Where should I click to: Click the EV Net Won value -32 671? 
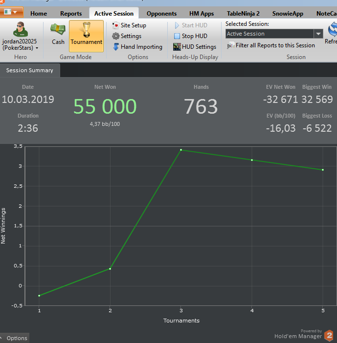tap(280, 100)
